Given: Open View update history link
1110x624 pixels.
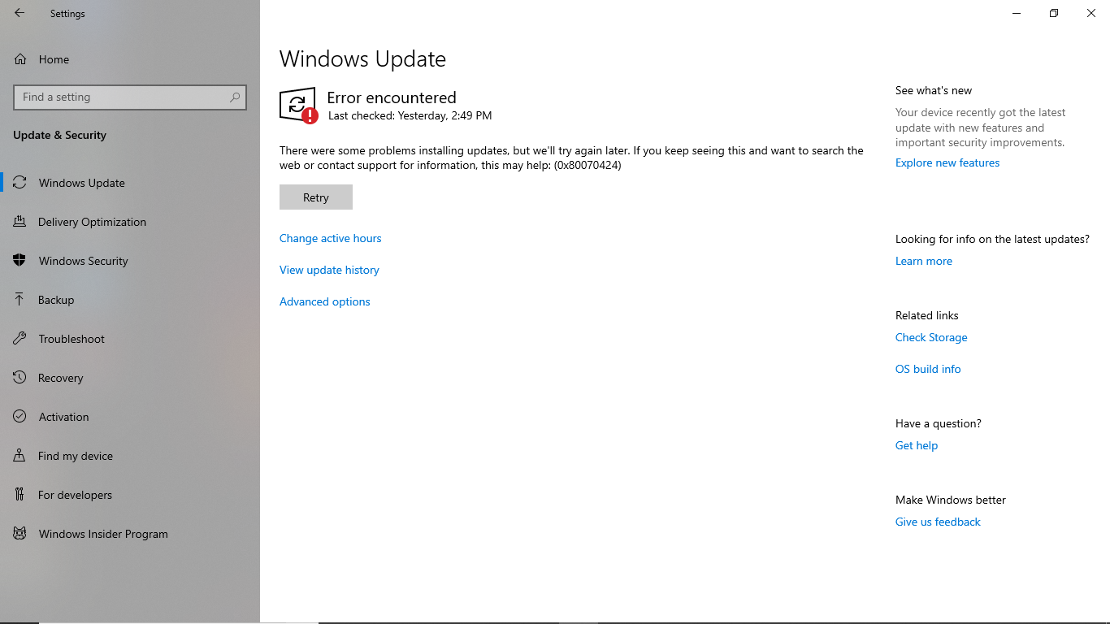Looking at the screenshot, I should [329, 270].
